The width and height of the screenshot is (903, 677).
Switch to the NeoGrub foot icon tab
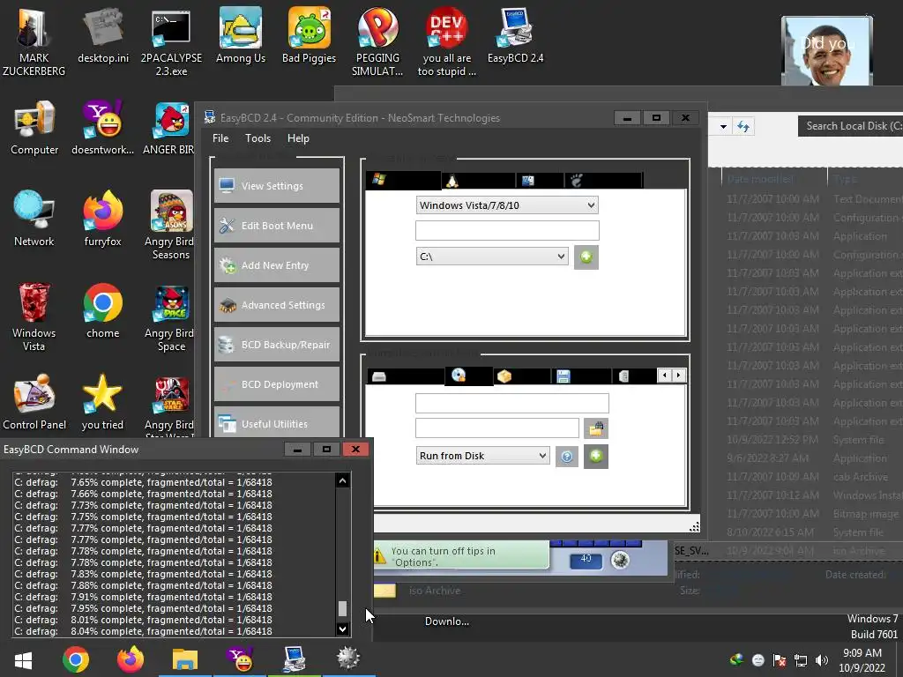(x=603, y=181)
